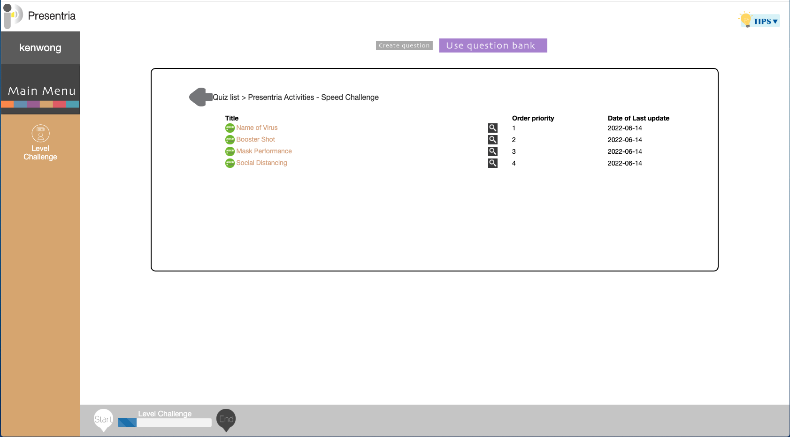The height and width of the screenshot is (437, 790).
Task: Click the kenwong user name
Action: [40, 48]
